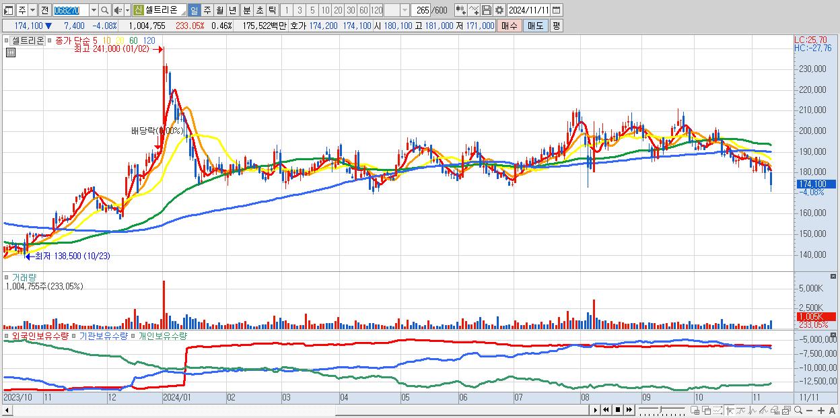Viewport: 840px width, 418px height.
Task: Click the dotted-frame chart icon
Action: (x=718, y=410)
